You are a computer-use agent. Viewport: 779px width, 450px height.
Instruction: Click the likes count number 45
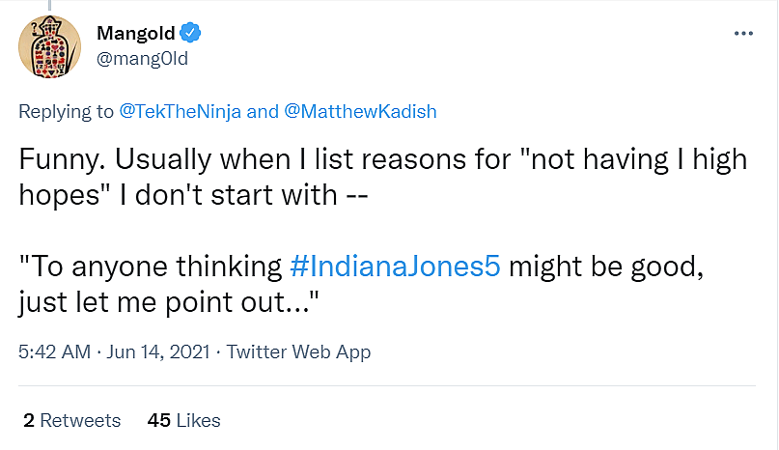coord(159,420)
